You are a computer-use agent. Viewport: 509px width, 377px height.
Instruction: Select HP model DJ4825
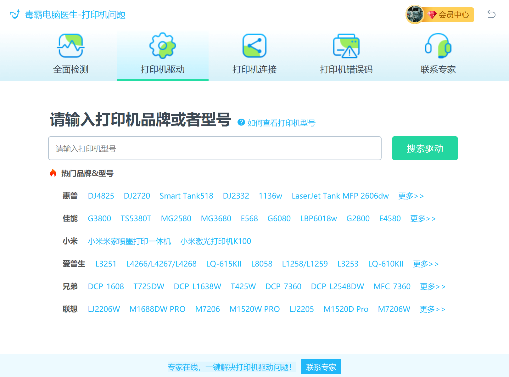click(101, 196)
